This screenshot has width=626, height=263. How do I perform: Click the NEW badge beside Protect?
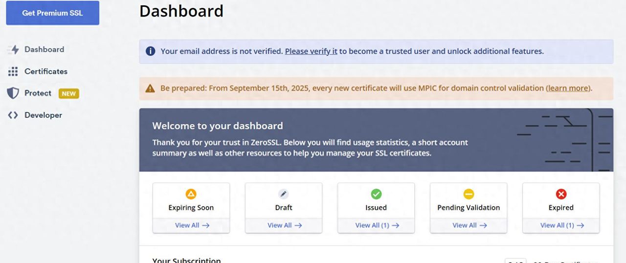coord(68,93)
